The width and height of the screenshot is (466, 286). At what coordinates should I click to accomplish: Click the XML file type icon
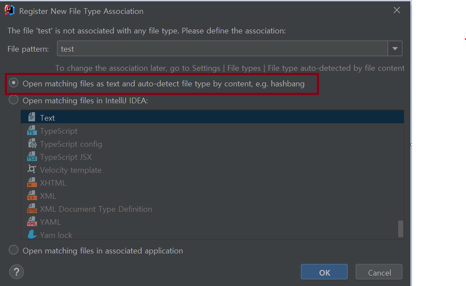coord(32,195)
